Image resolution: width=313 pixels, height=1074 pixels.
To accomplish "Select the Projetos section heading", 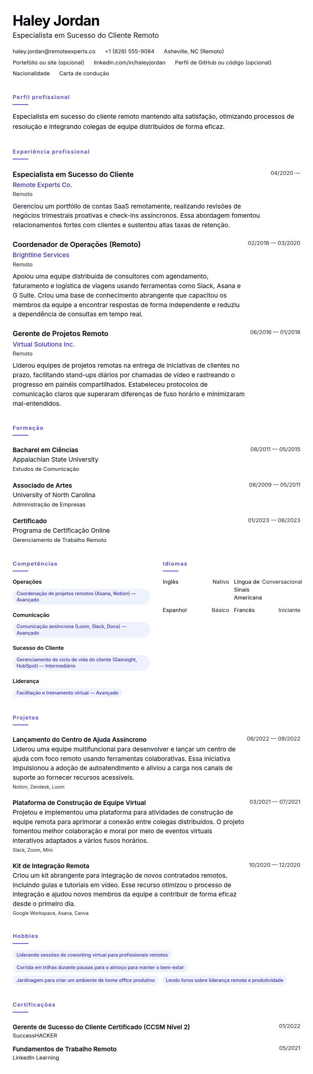I will [25, 718].
